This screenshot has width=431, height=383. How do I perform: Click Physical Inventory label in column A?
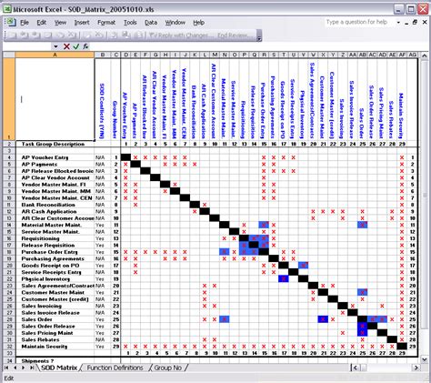[45, 279]
